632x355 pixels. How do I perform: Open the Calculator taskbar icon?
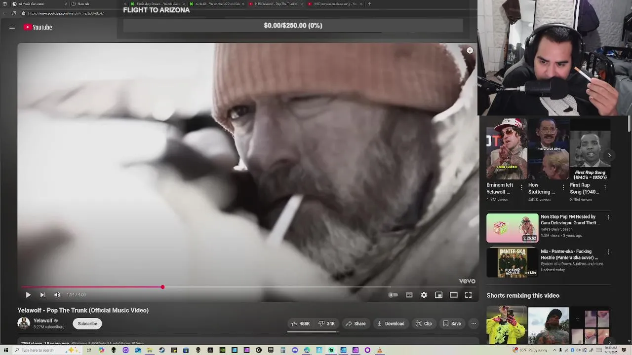(283, 350)
